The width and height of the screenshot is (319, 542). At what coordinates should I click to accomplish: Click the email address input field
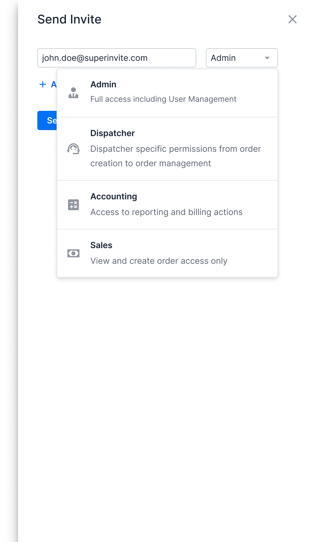(x=117, y=58)
